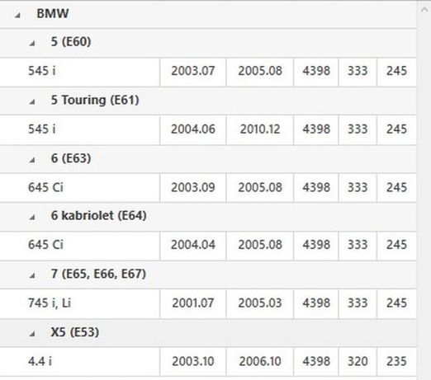Collapse the BMW group
This screenshot has width=431, height=380.
coord(17,16)
